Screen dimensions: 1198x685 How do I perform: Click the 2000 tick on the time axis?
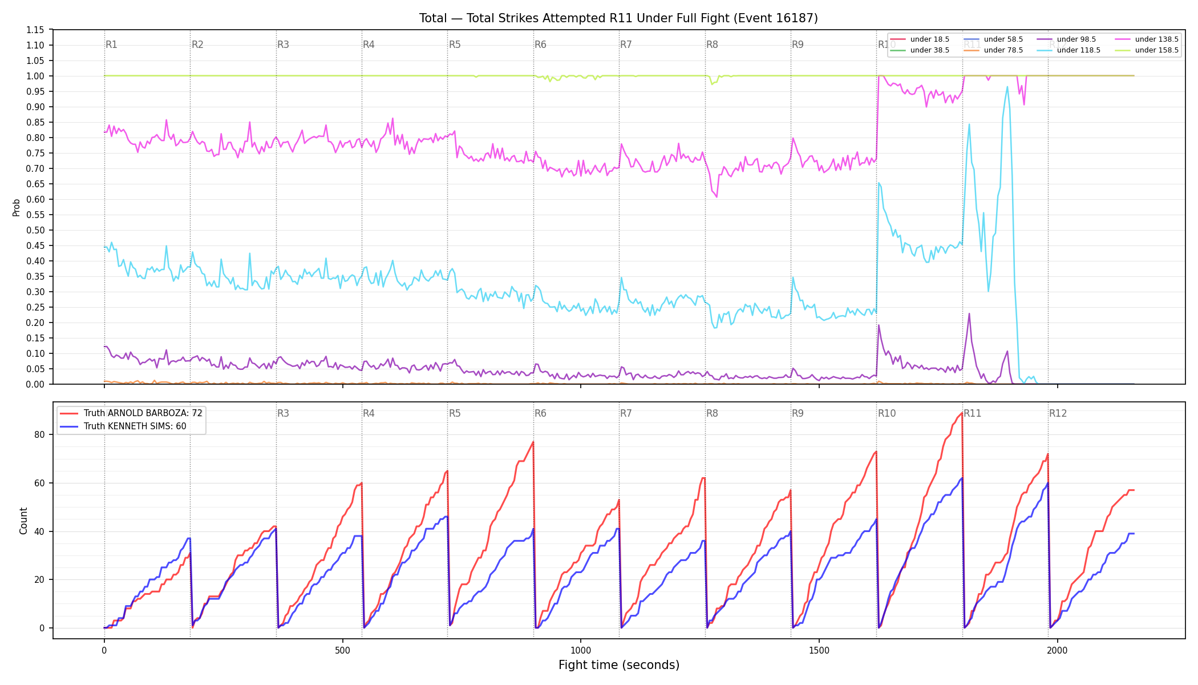click(x=1057, y=650)
